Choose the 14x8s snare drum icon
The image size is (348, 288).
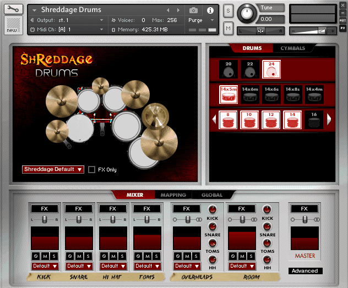pos(293,95)
